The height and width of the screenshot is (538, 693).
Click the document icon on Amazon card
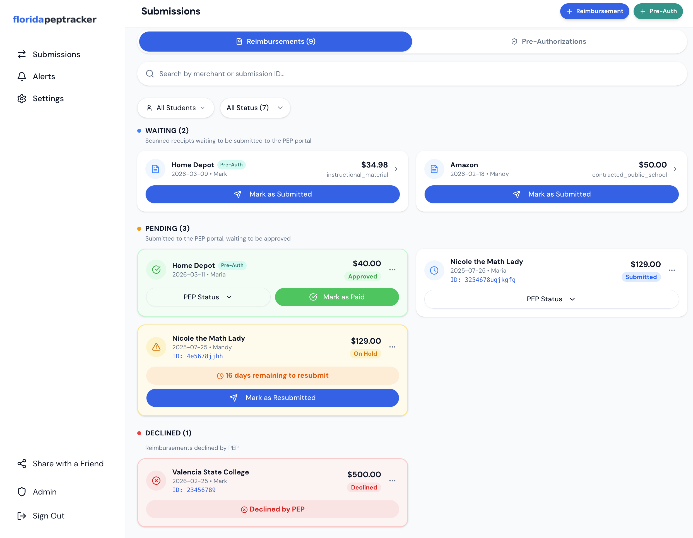coord(434,169)
